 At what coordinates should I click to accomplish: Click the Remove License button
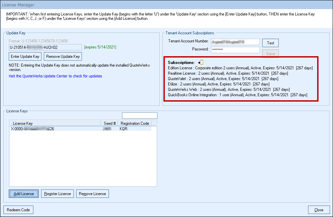[x=93, y=194]
